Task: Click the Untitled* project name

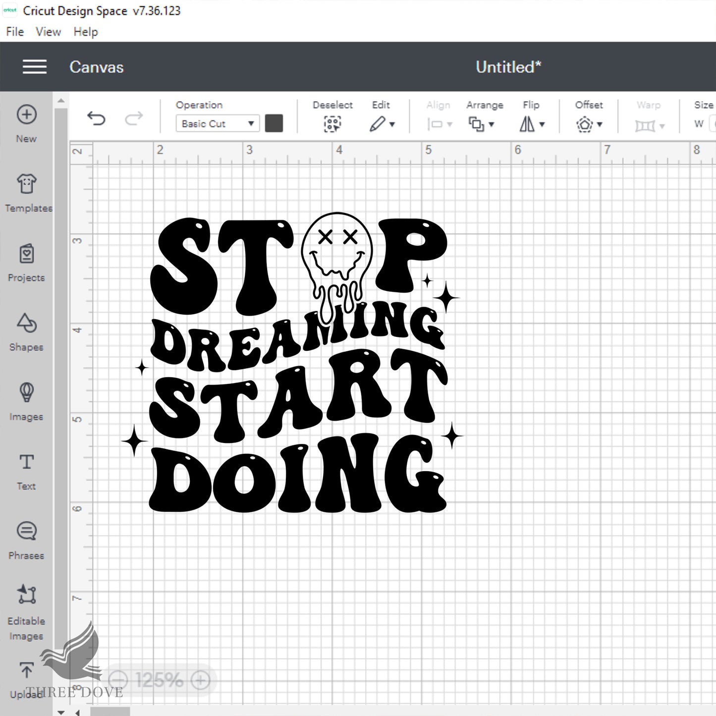Action: tap(508, 67)
